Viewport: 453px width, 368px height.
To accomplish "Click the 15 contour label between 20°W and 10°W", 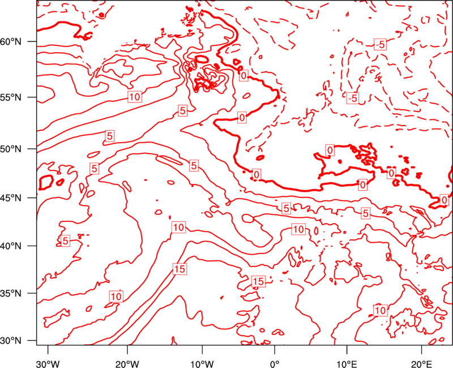I will tap(180, 269).
